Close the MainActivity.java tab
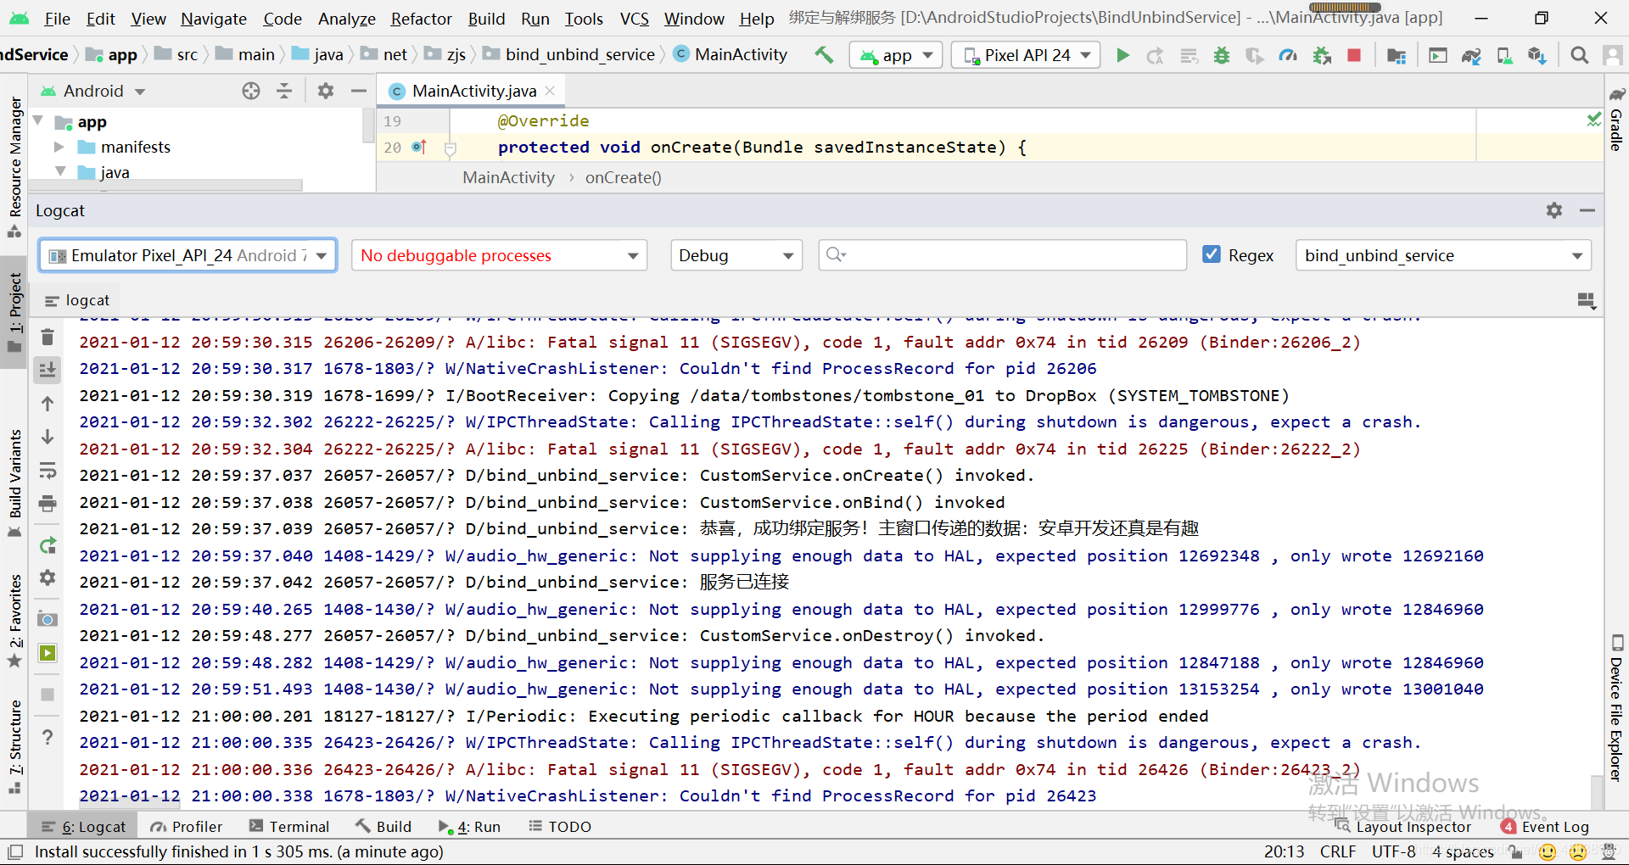This screenshot has width=1629, height=865. pyautogui.click(x=550, y=91)
